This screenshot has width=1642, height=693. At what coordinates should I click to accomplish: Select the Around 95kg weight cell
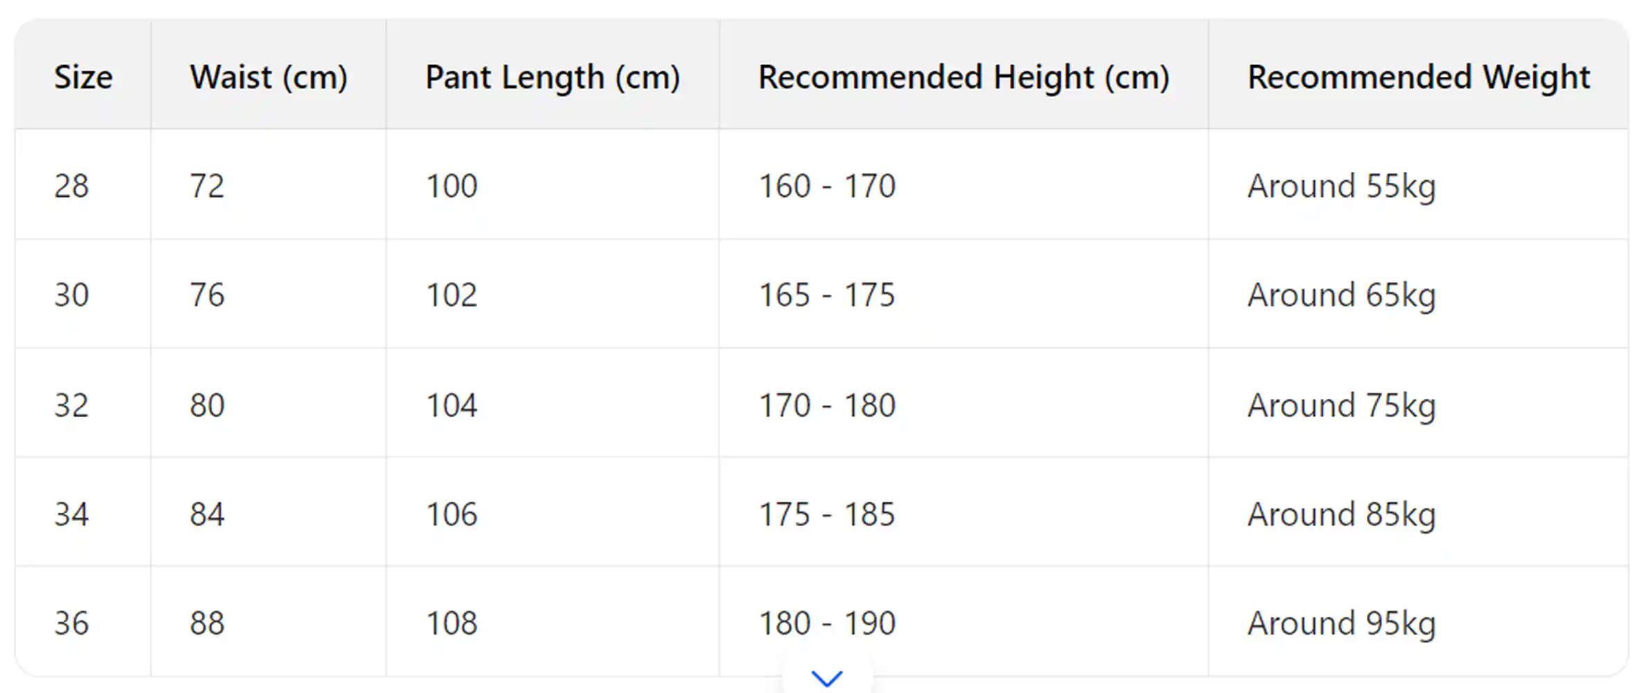click(1341, 623)
